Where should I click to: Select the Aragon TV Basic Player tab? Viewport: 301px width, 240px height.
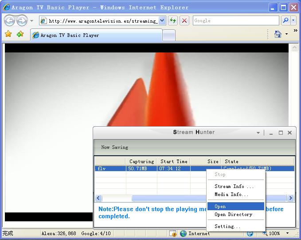[97, 35]
